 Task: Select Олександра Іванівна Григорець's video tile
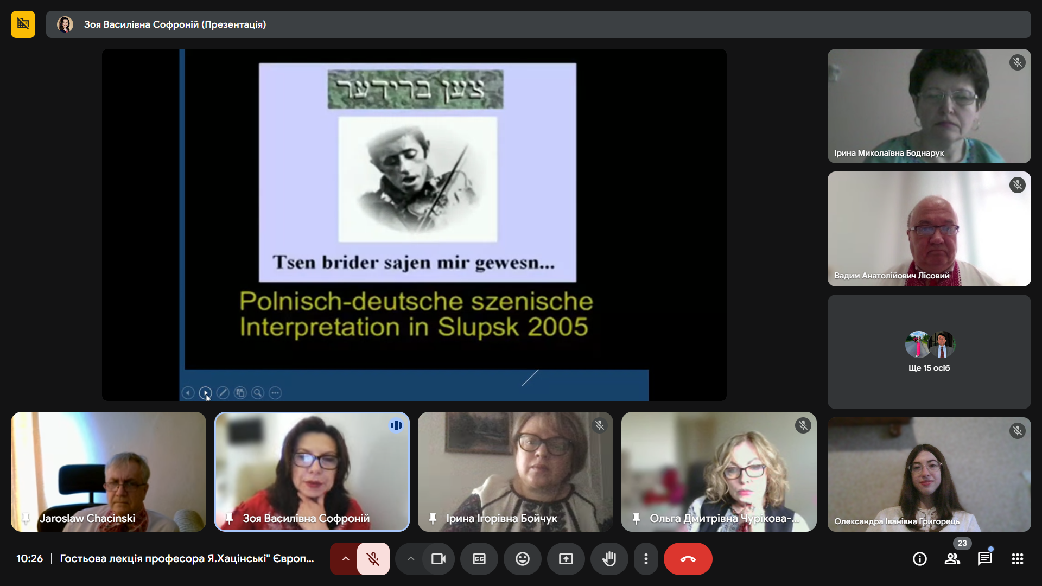click(929, 474)
